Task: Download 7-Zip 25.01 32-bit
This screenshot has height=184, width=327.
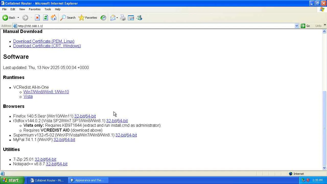Action: pyautogui.click(x=40, y=159)
